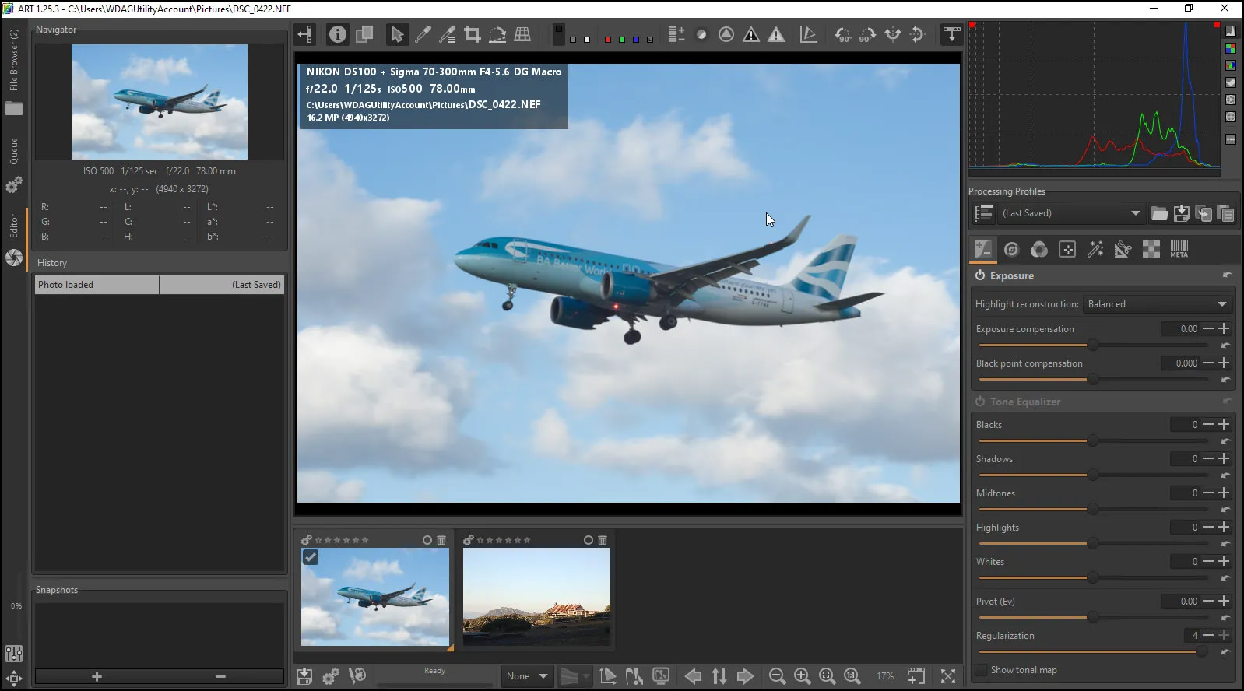This screenshot has width=1244, height=691.
Task: Toggle the image info overlay button
Action: (x=337, y=34)
